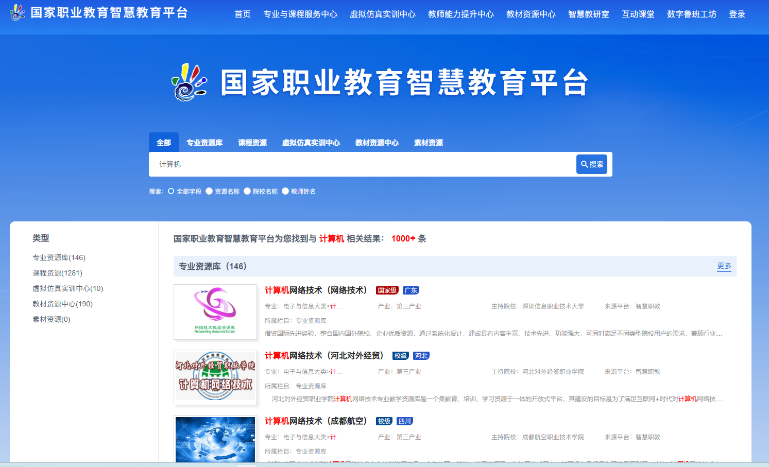The image size is (769, 467).
Task: Open 教师能力提升中心 in the top navigation
Action: tap(461, 14)
